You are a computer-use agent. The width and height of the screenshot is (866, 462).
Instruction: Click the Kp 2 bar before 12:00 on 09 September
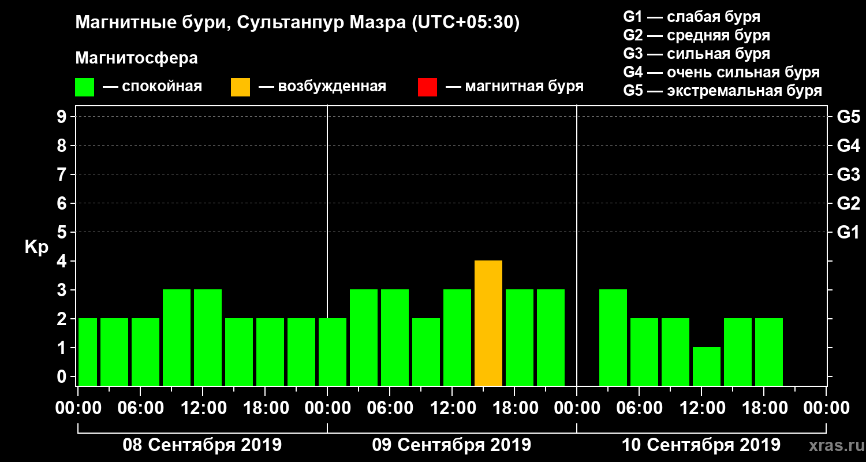(426, 352)
